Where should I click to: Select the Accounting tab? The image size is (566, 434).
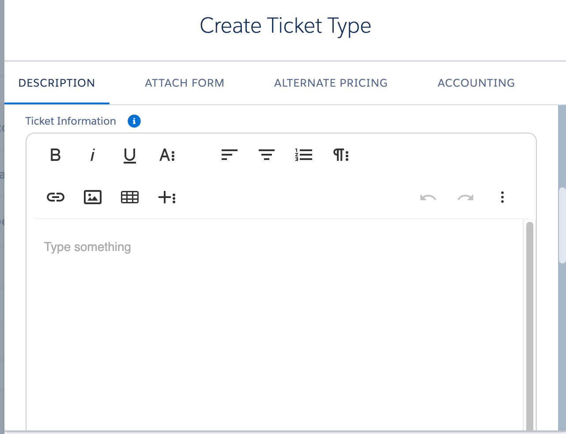coord(476,83)
